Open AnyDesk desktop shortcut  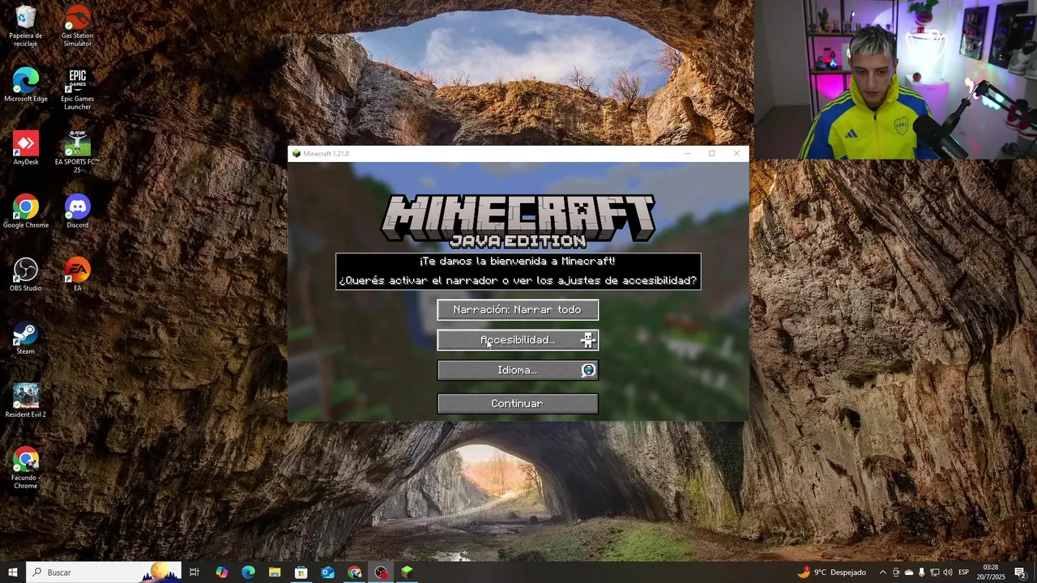(25, 148)
